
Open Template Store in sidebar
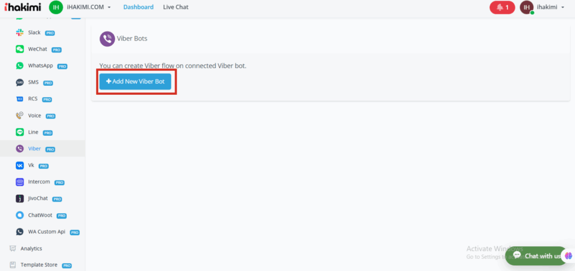point(39,265)
